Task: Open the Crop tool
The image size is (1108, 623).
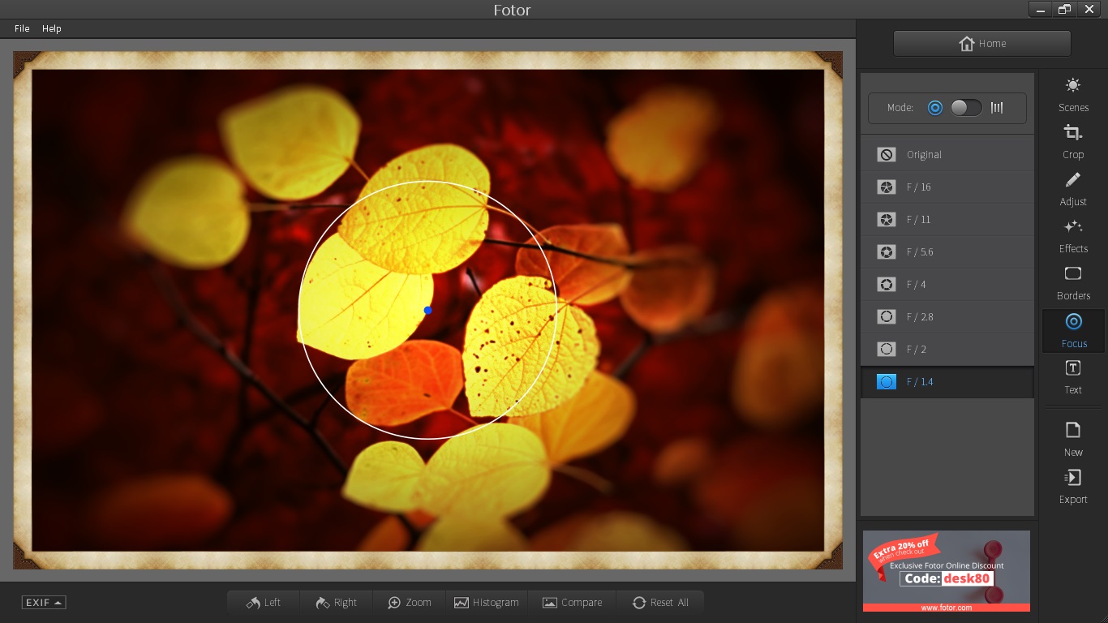Action: coord(1073,142)
